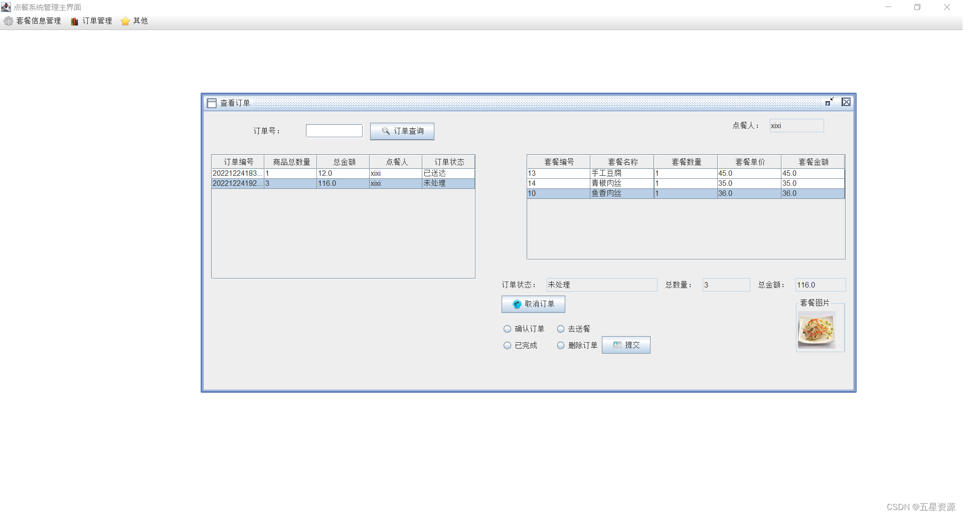Click the 订单号 input field
This screenshot has width=963, height=516.
pyautogui.click(x=334, y=131)
